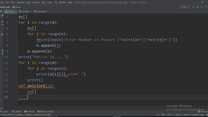Close the test.html tab
The height and width of the screenshot is (117, 208).
[31, 12]
